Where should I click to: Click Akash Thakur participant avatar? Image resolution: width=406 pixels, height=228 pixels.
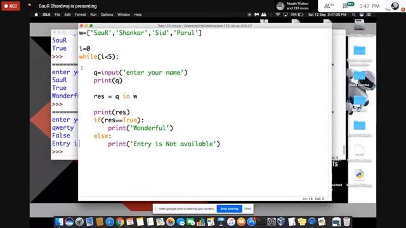pyautogui.click(x=280, y=6)
